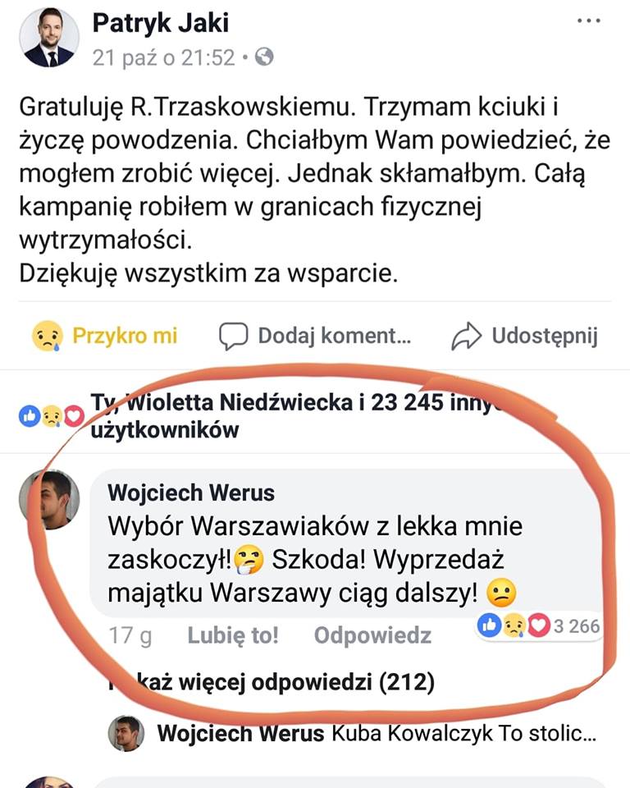Tap the Udostępnij share arrow icon
630x788 pixels.
point(466,336)
